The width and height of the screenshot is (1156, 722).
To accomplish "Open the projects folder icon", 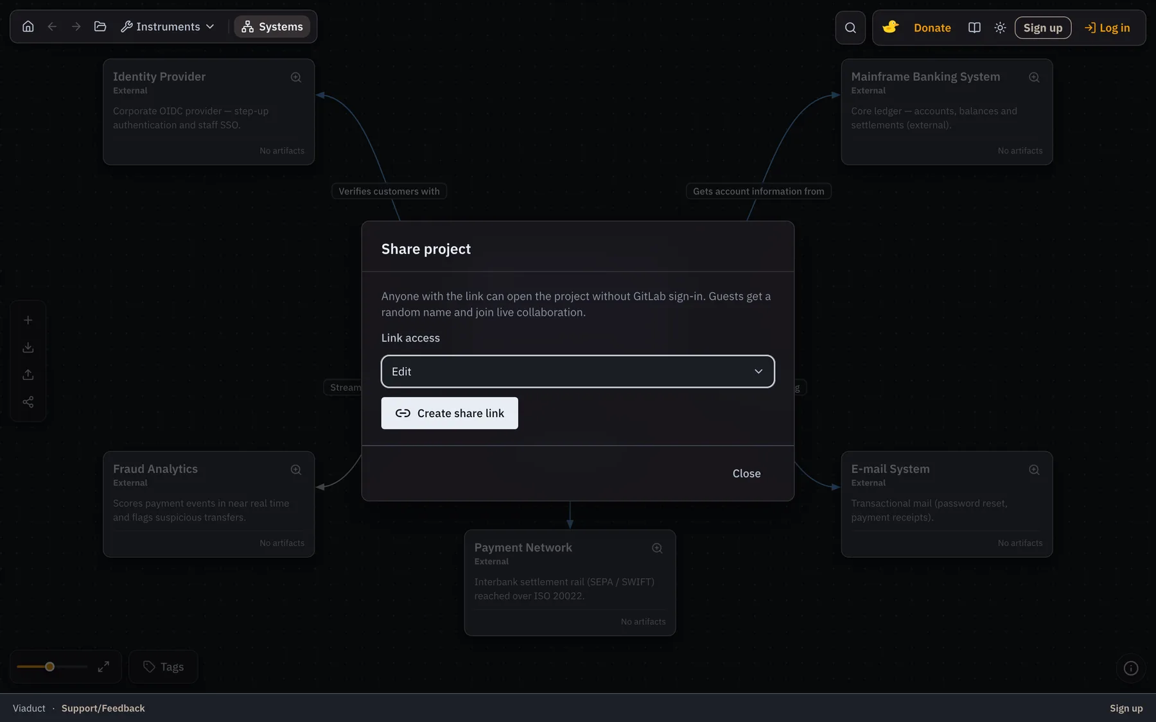I will tap(100, 26).
